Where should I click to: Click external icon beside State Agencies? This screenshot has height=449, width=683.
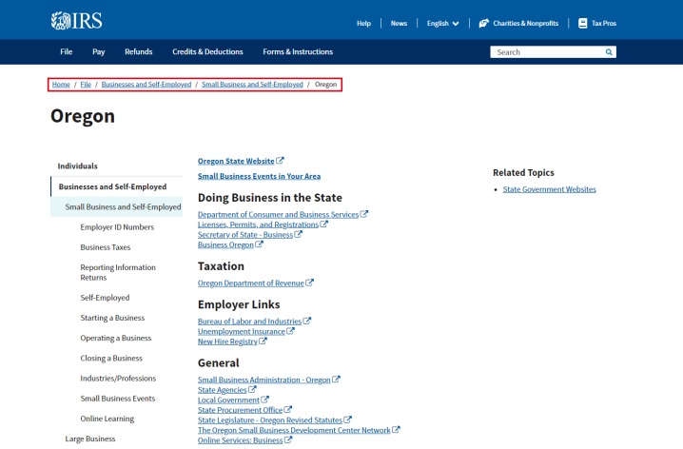tap(252, 389)
